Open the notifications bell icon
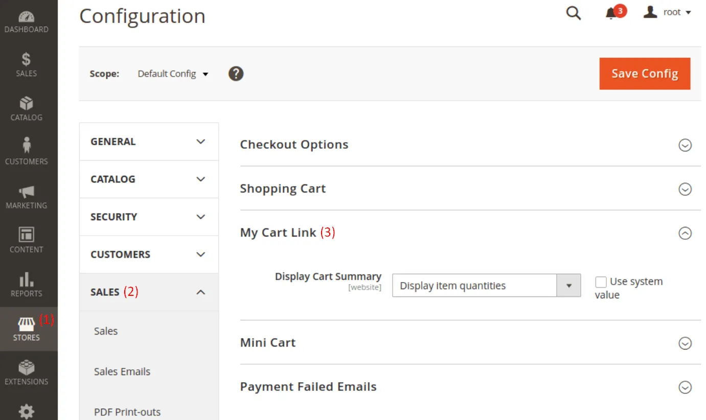The height and width of the screenshot is (420, 706). point(611,13)
